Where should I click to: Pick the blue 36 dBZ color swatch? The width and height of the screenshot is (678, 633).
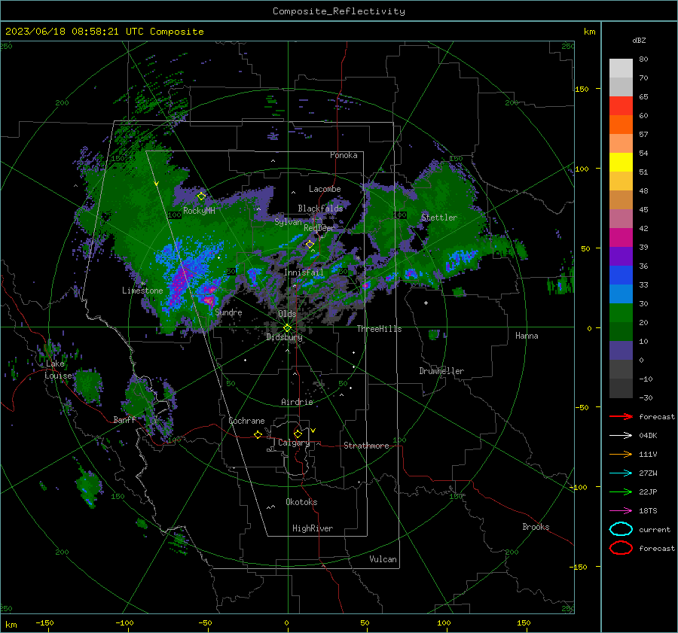[x=621, y=275]
